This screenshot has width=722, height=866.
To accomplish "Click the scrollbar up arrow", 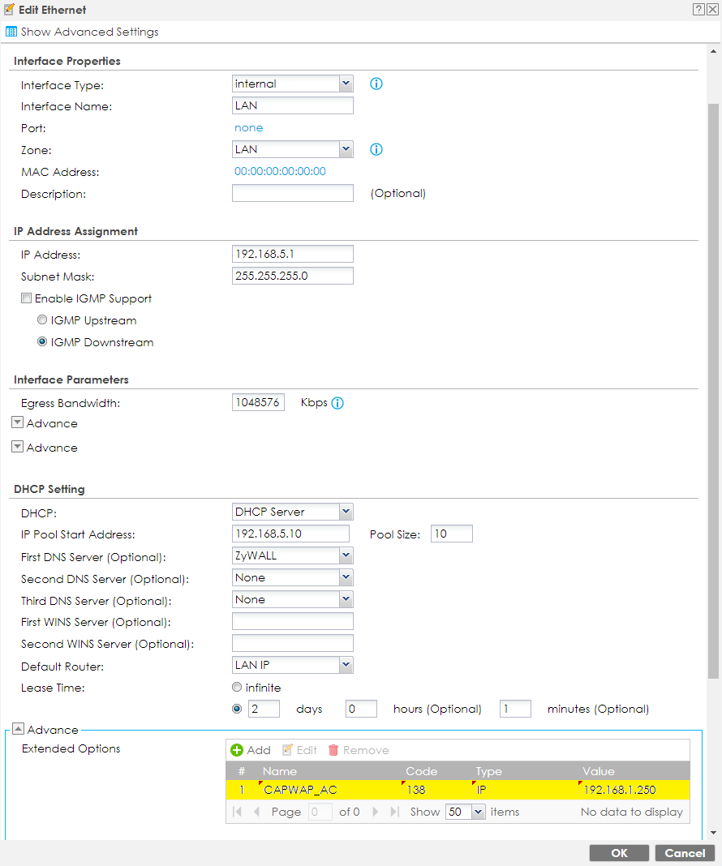I will [713, 51].
